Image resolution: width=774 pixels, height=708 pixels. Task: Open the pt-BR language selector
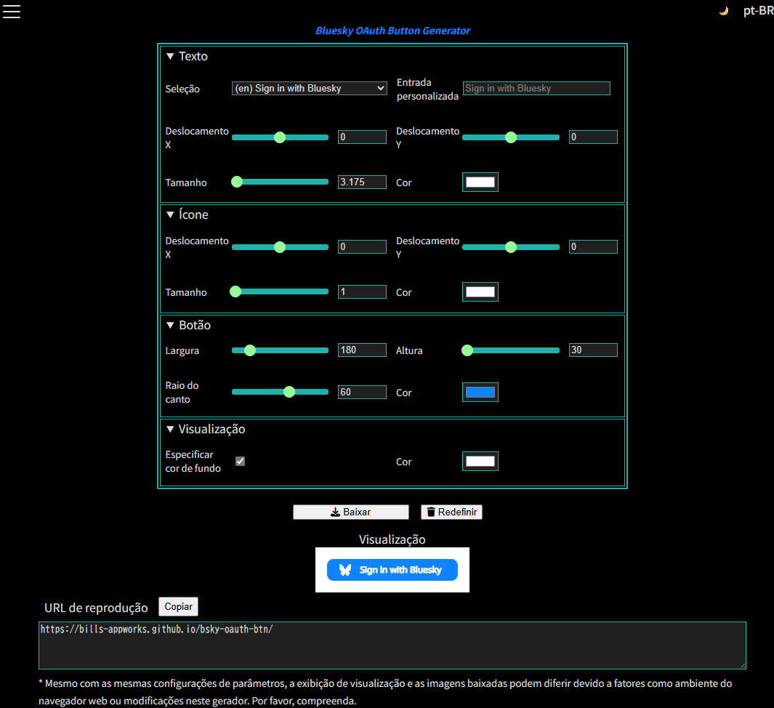coord(758,12)
